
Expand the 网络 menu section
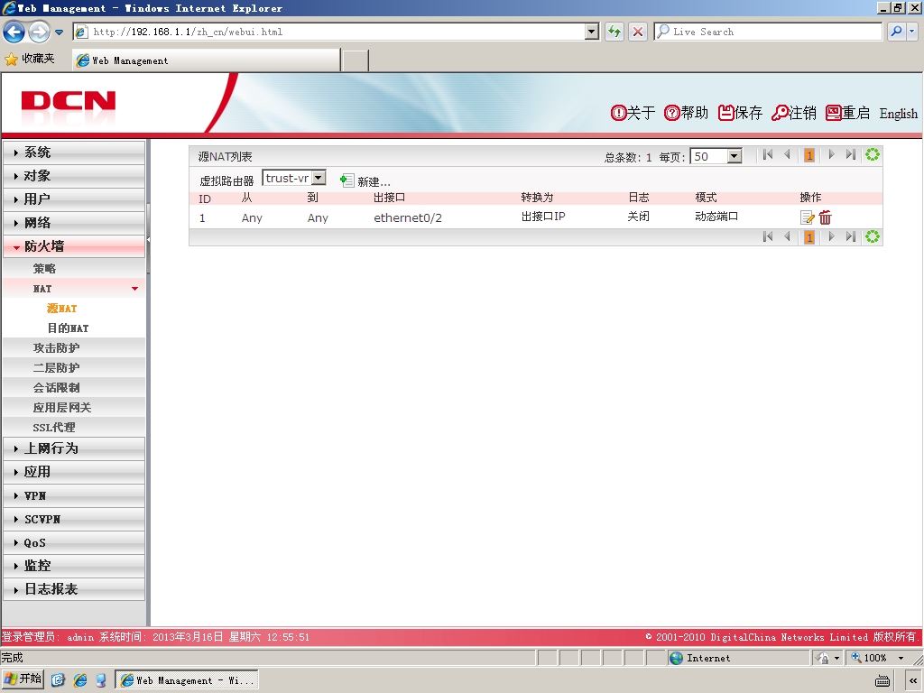coord(74,223)
